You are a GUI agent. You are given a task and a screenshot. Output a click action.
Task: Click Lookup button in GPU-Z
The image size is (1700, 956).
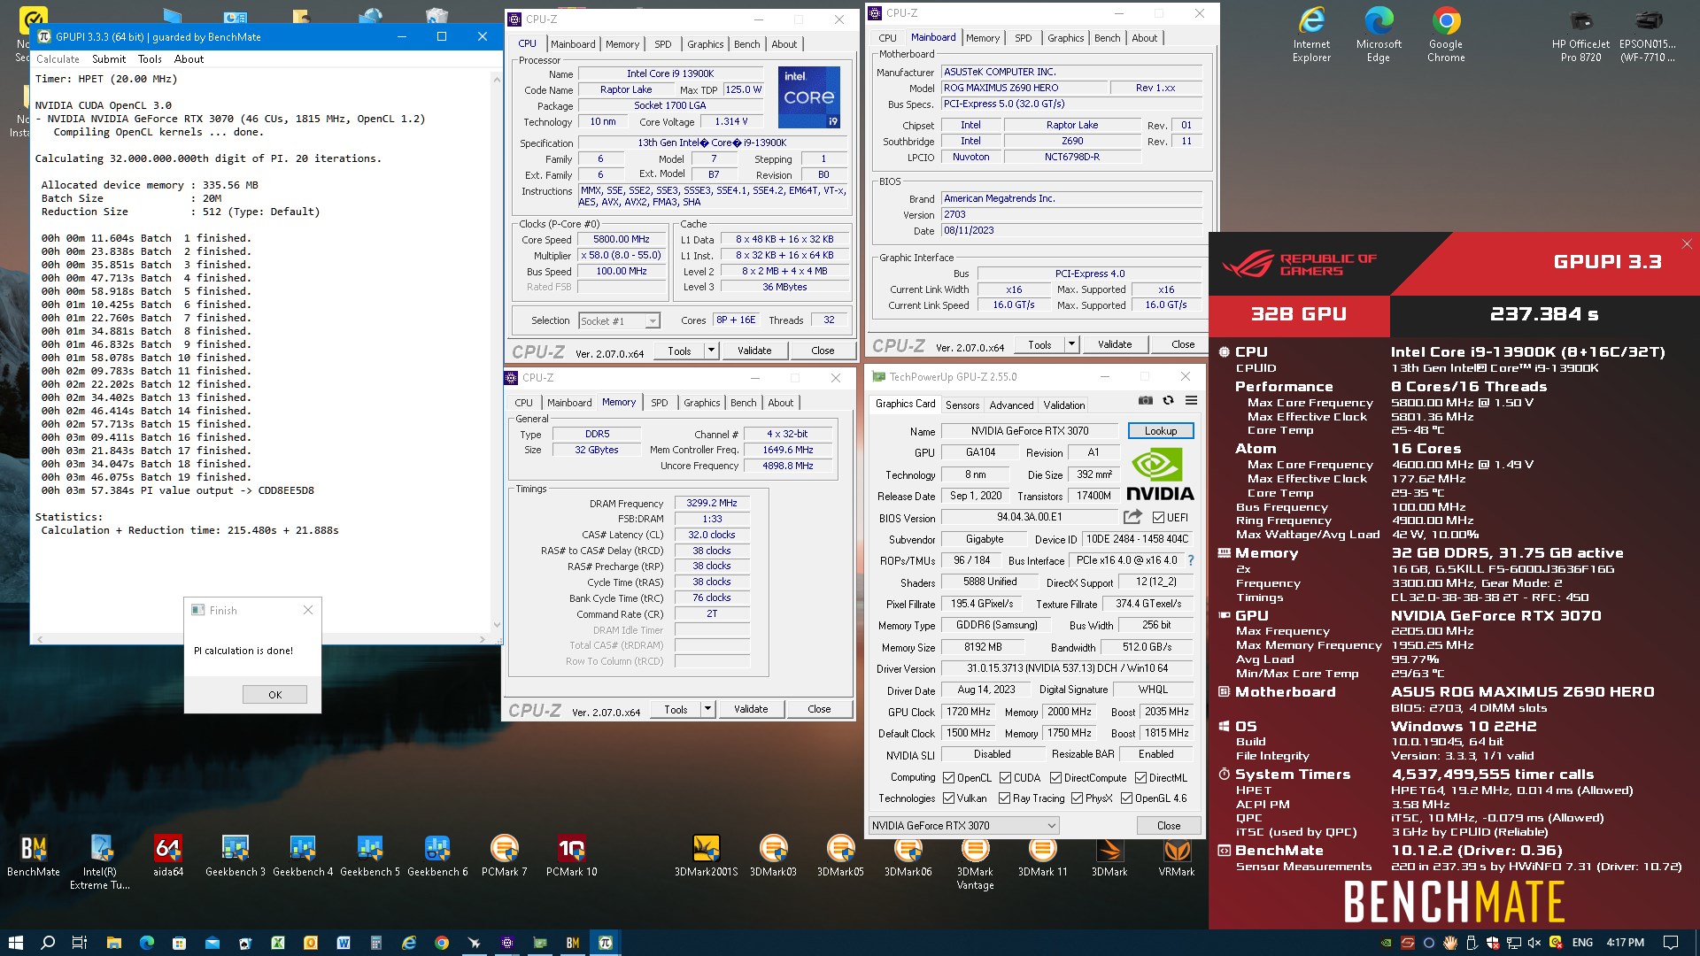(x=1160, y=431)
